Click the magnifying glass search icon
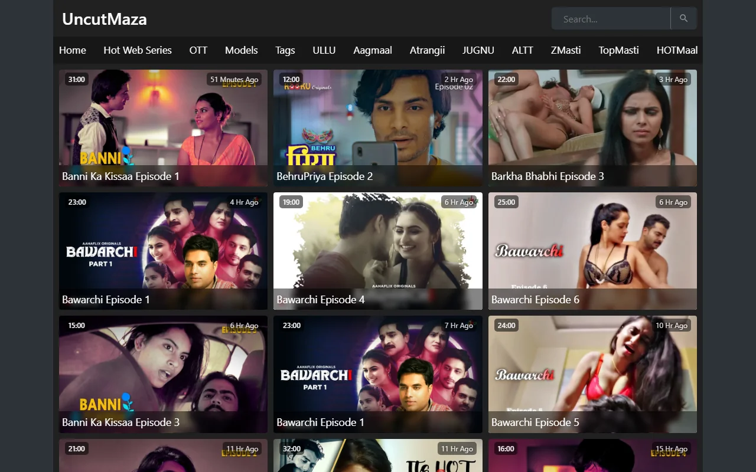 pos(683,18)
